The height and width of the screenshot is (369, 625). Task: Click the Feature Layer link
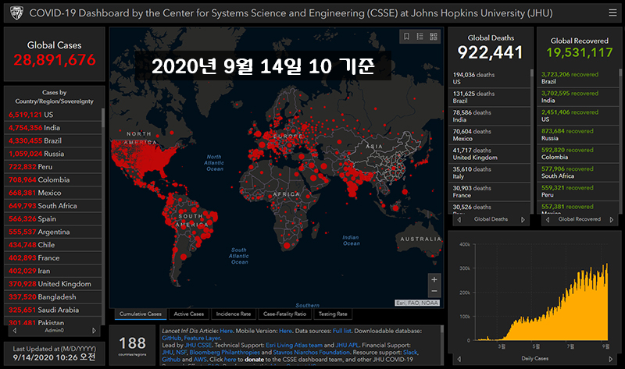point(202,338)
